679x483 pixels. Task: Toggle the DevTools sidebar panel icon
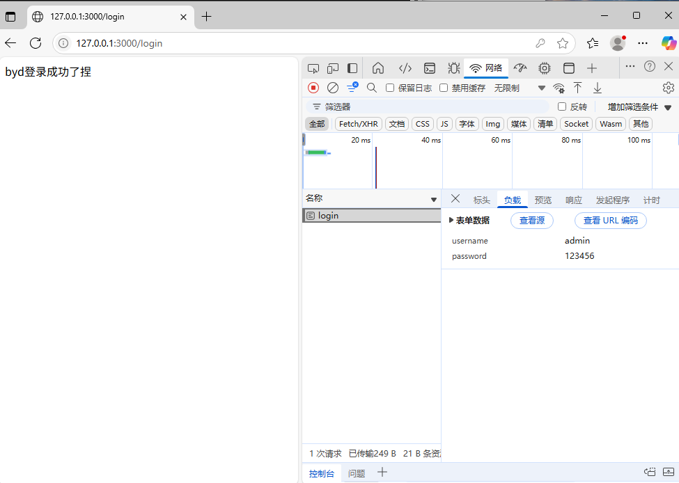pyautogui.click(x=352, y=68)
